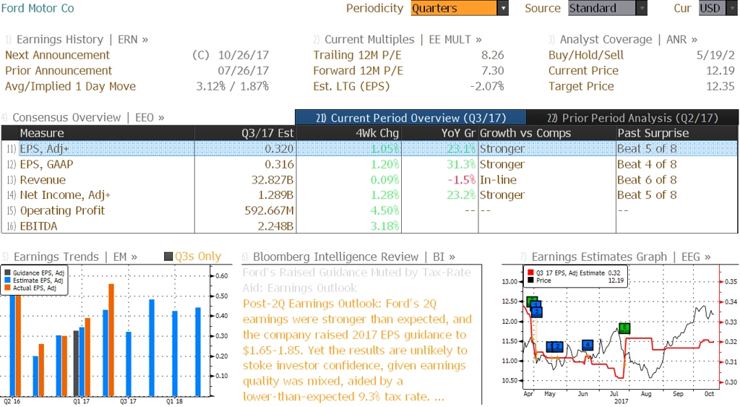Click the Ford Motor Co title
Screen dimensions: 740x407
[x=38, y=8]
